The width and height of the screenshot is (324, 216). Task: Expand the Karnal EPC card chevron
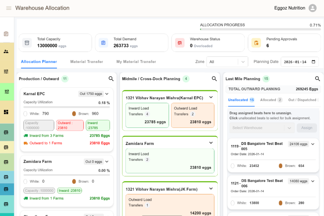pyautogui.click(x=107, y=94)
